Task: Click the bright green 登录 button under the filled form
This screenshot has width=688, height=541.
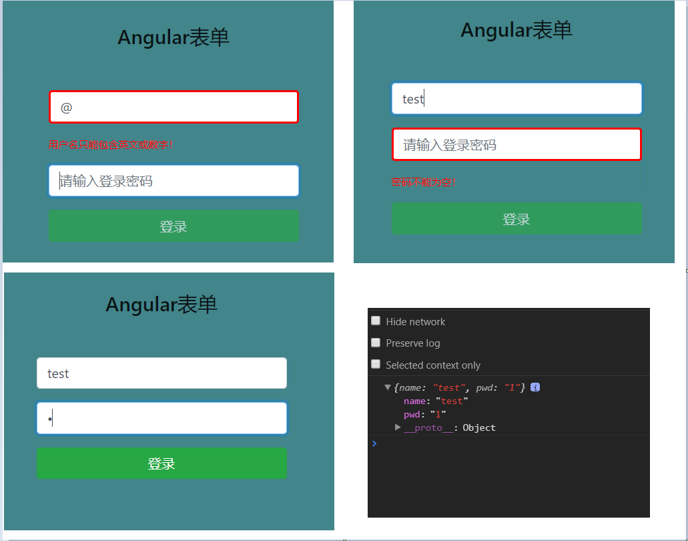Action: tap(162, 464)
